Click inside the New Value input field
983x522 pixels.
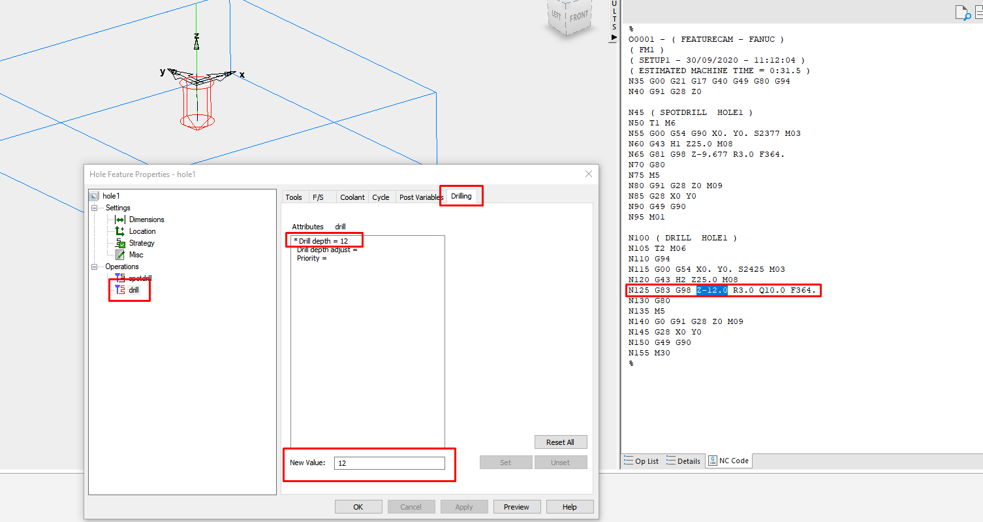click(x=390, y=463)
